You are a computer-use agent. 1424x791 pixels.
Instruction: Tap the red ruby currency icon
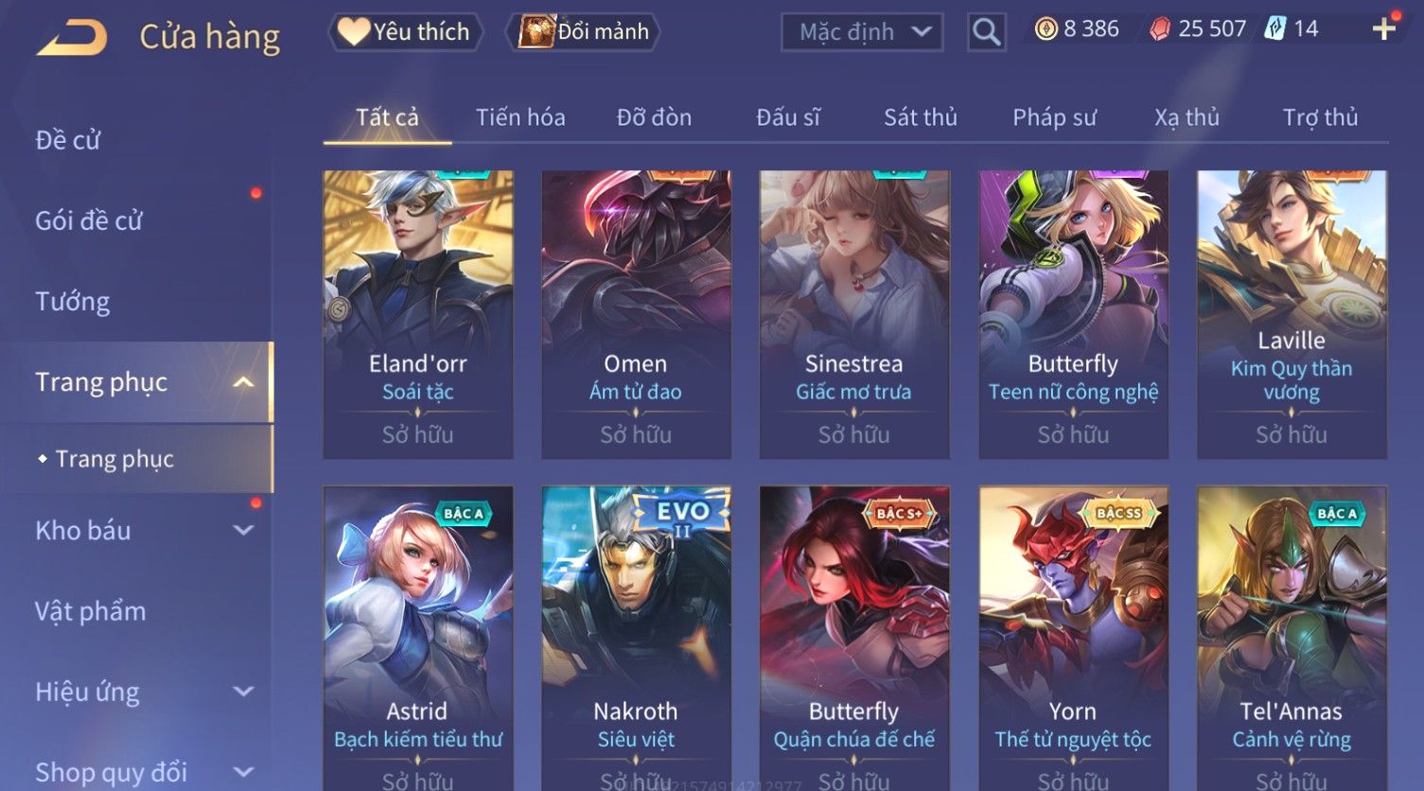coord(1159,29)
